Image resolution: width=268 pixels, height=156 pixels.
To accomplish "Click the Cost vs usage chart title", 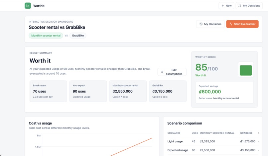I will [x=40, y=123].
